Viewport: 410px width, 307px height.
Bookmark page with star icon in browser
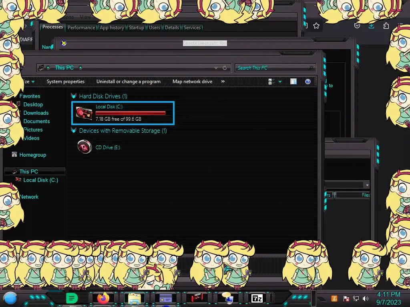click(316, 26)
